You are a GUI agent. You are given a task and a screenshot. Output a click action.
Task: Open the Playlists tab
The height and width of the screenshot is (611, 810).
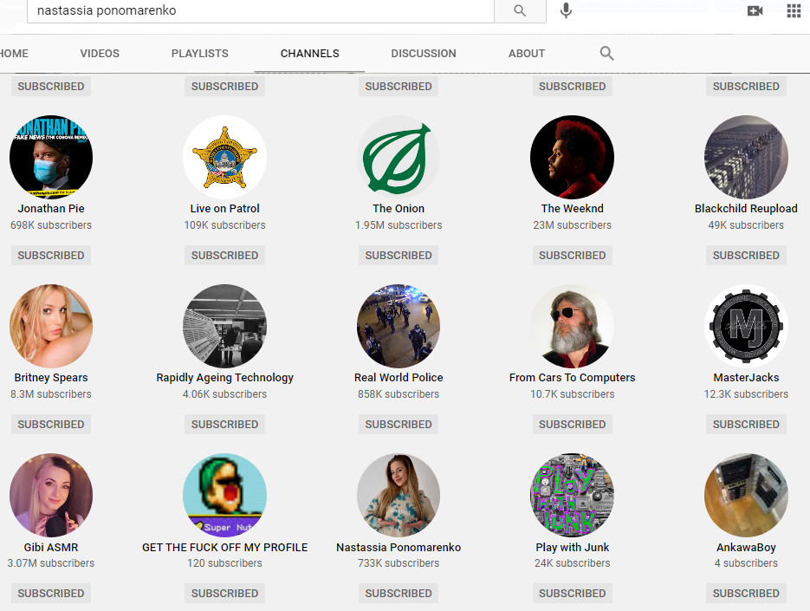200,53
